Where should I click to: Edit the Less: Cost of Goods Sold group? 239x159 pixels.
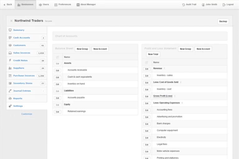coord(147,83)
